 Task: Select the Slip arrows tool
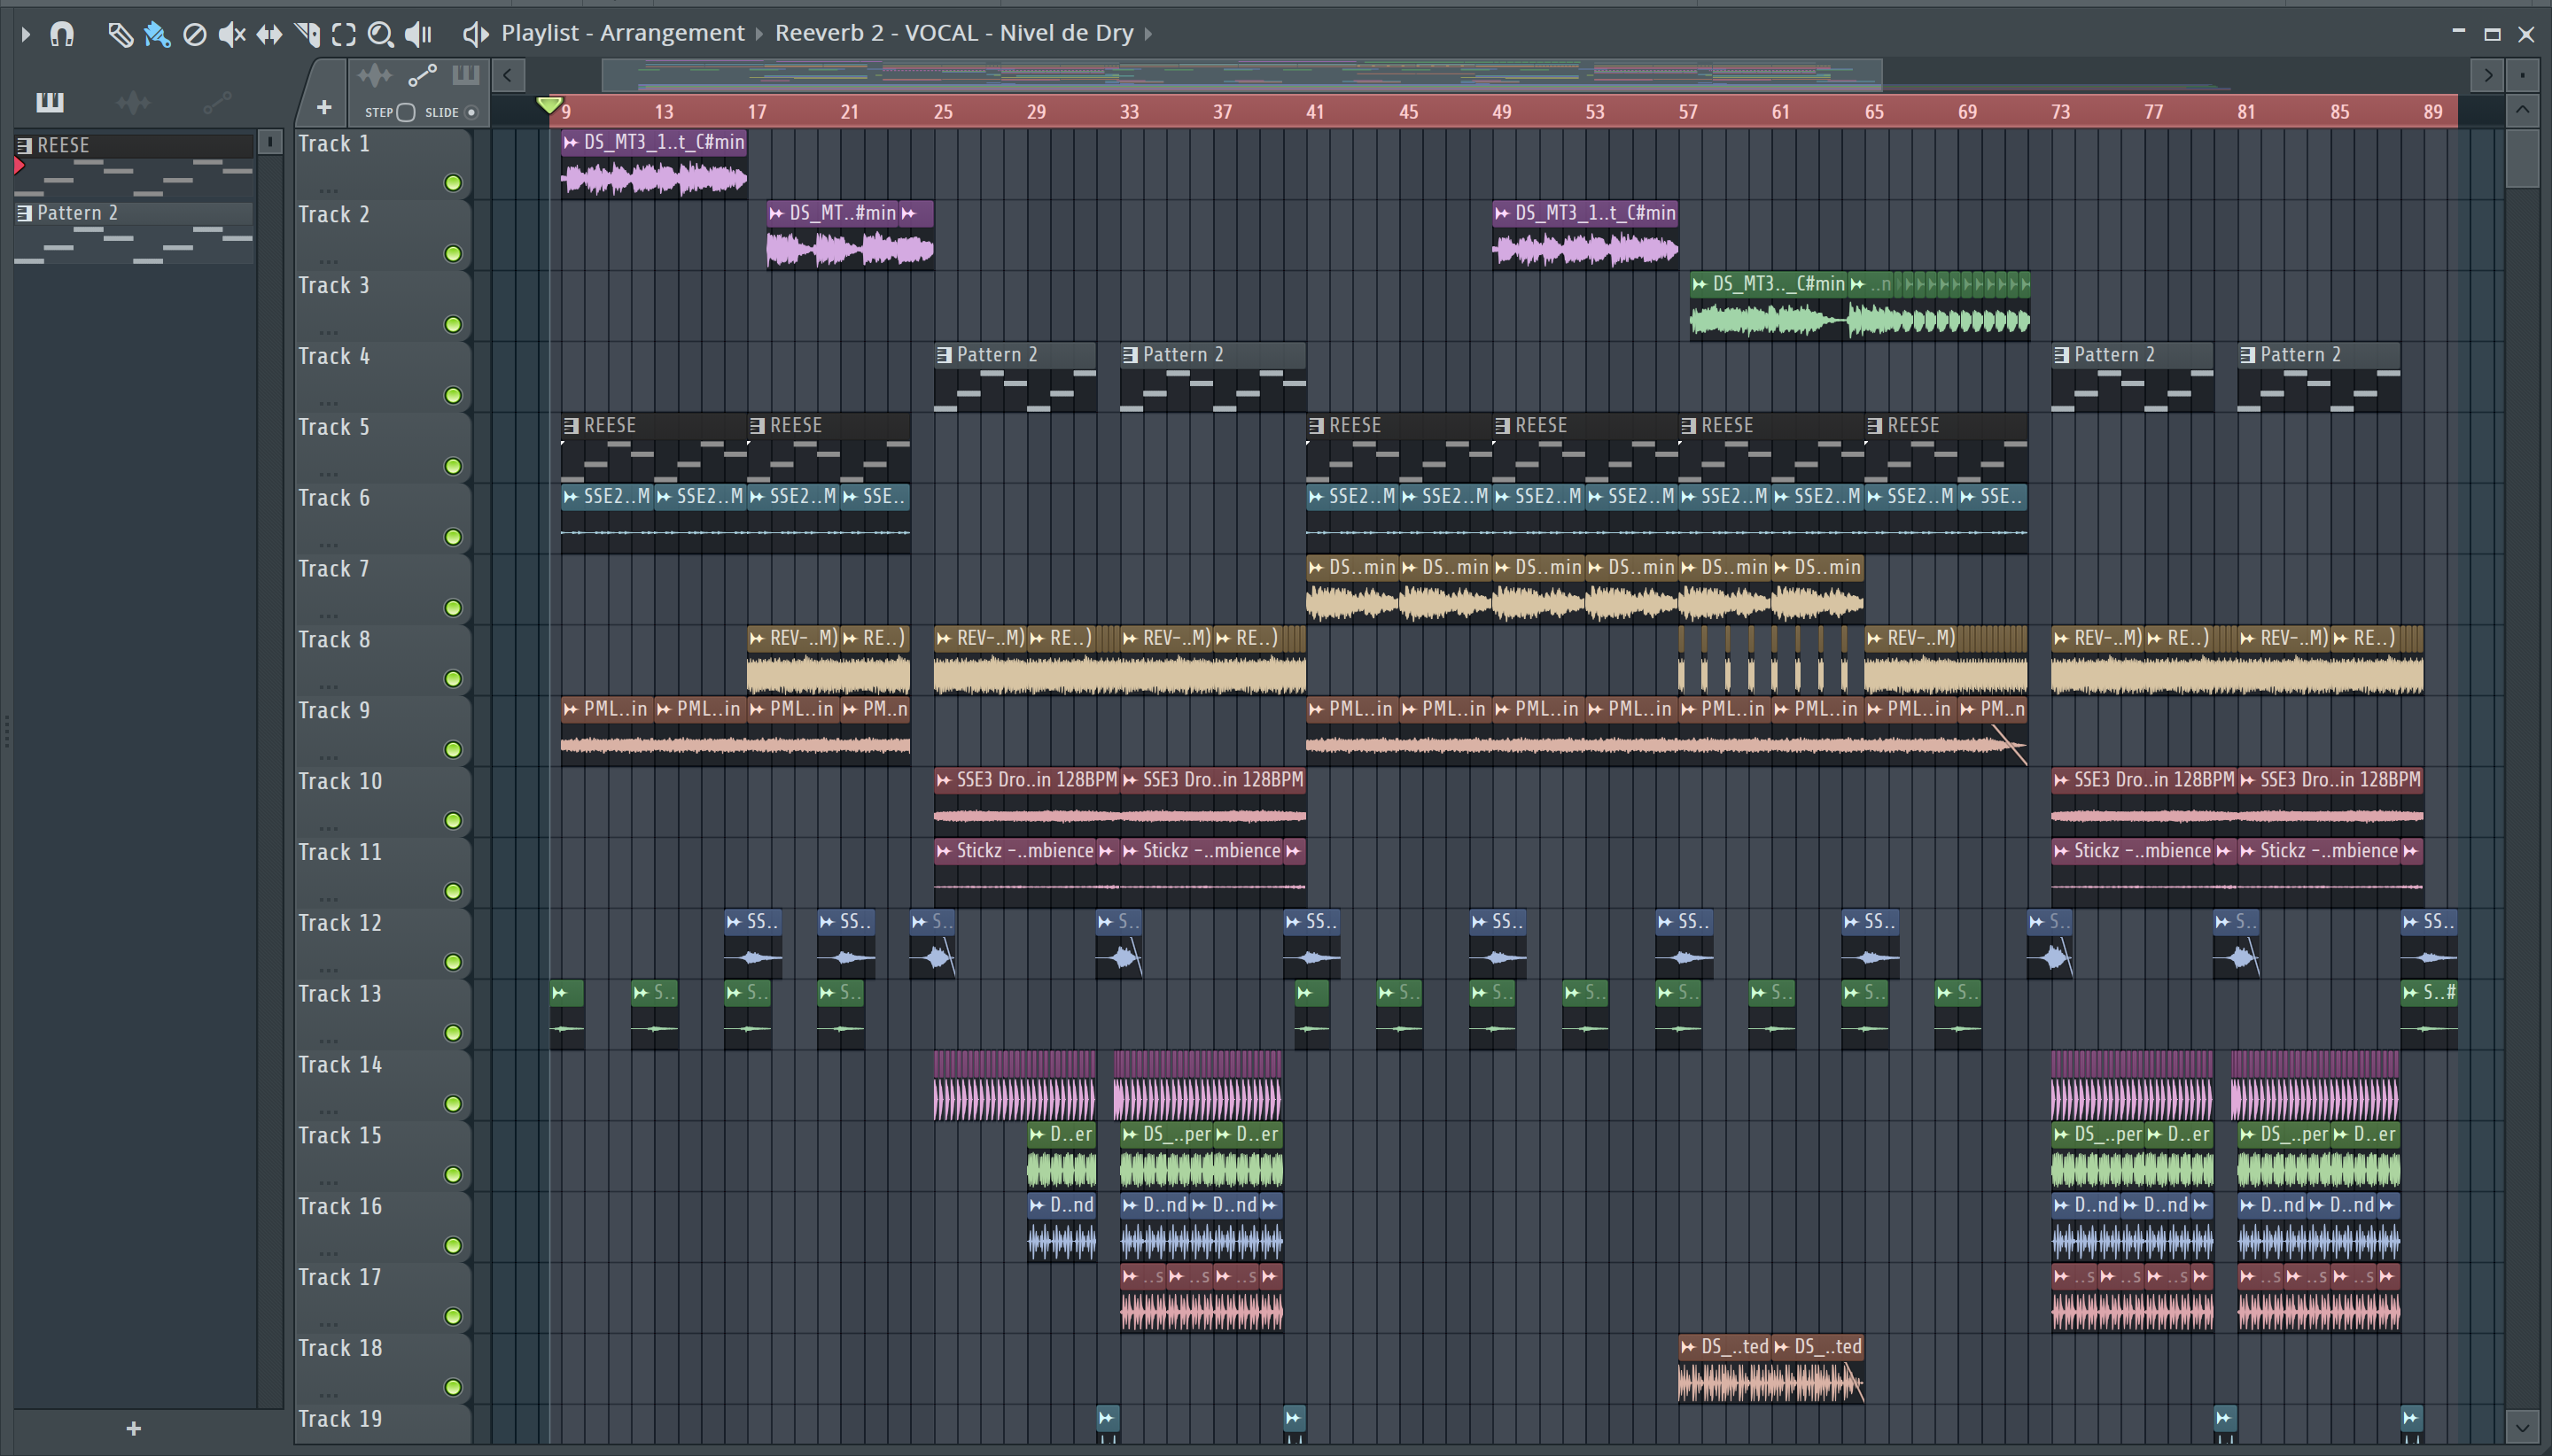[x=269, y=34]
